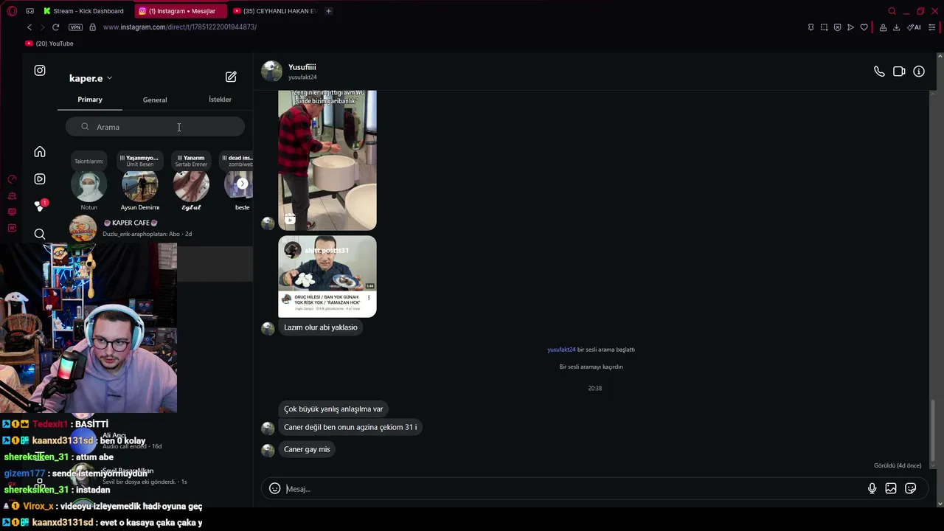Open Yusufiiii profile from chat header
Image resolution: width=944 pixels, height=531 pixels.
click(302, 67)
